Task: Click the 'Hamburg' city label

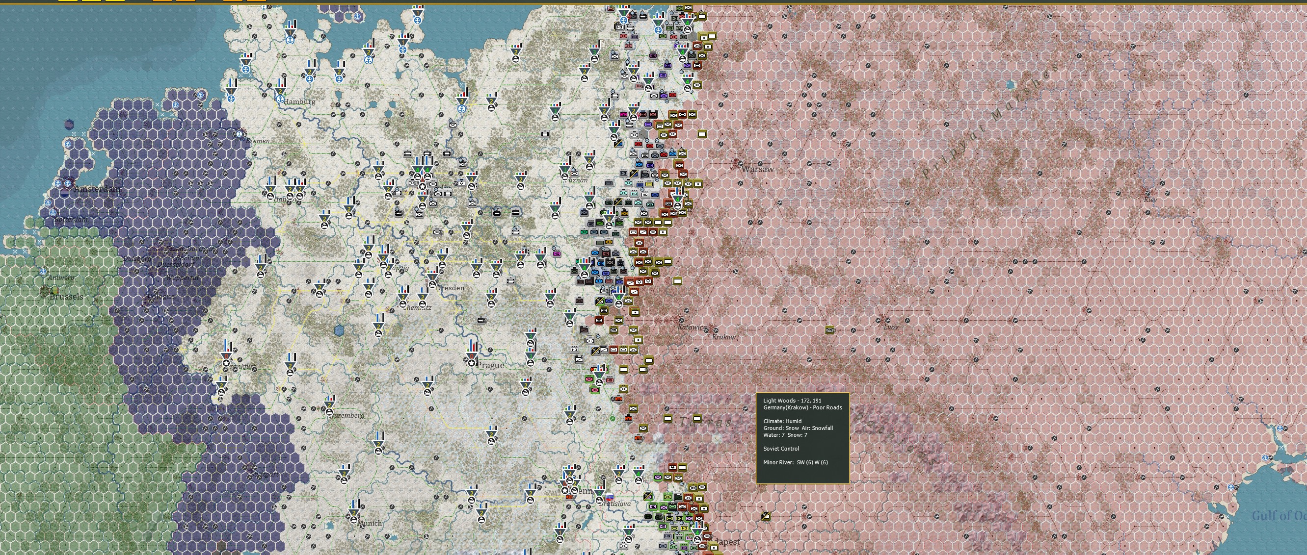Action: pos(299,101)
